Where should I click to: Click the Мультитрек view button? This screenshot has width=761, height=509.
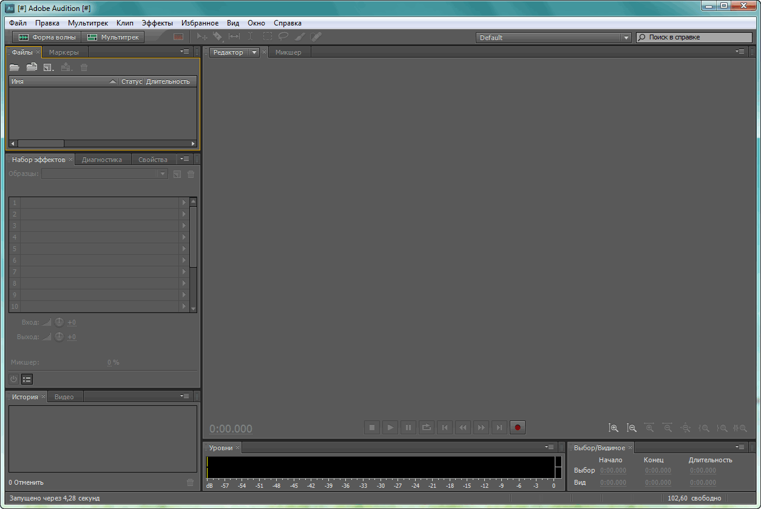[113, 37]
